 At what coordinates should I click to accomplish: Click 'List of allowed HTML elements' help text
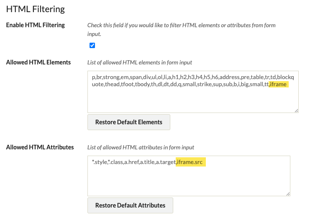click(x=140, y=62)
